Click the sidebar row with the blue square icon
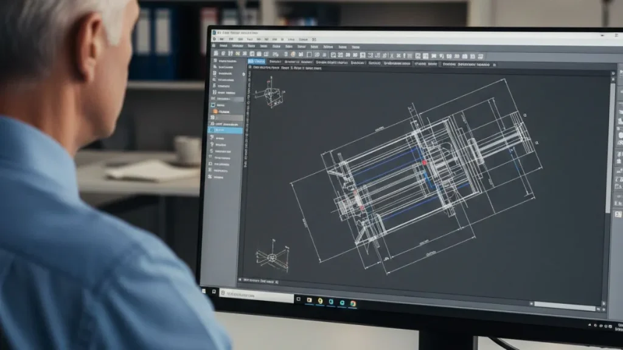 (226, 105)
